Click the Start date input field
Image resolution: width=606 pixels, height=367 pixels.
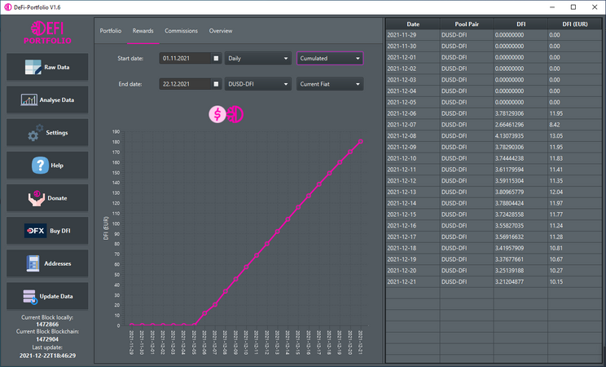coord(185,59)
